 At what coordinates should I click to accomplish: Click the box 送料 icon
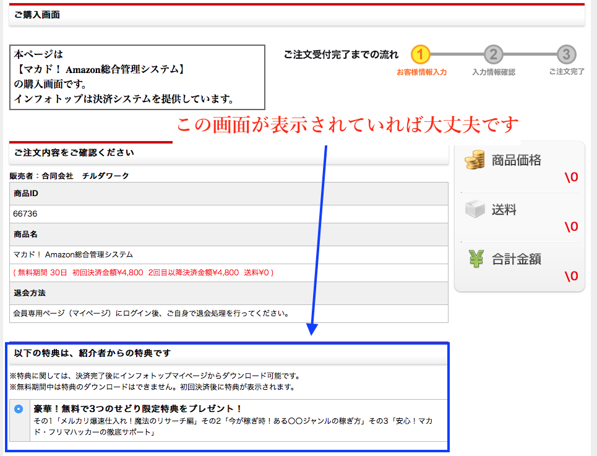click(475, 209)
